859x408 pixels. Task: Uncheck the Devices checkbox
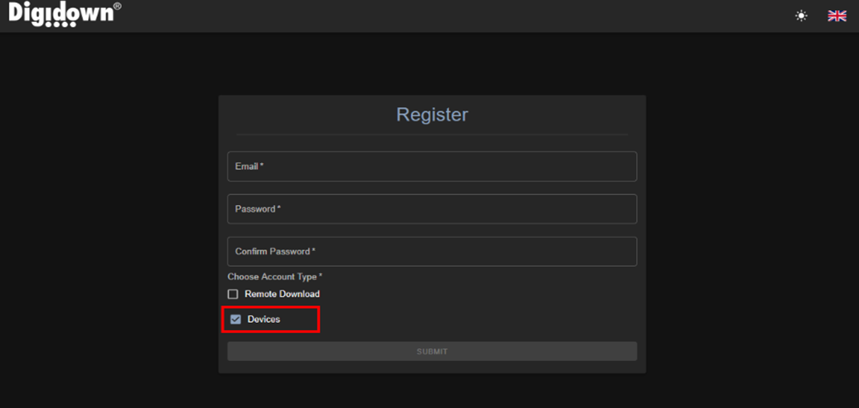(x=236, y=319)
